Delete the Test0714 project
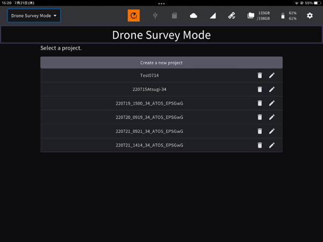The width and height of the screenshot is (323, 242). click(260, 76)
